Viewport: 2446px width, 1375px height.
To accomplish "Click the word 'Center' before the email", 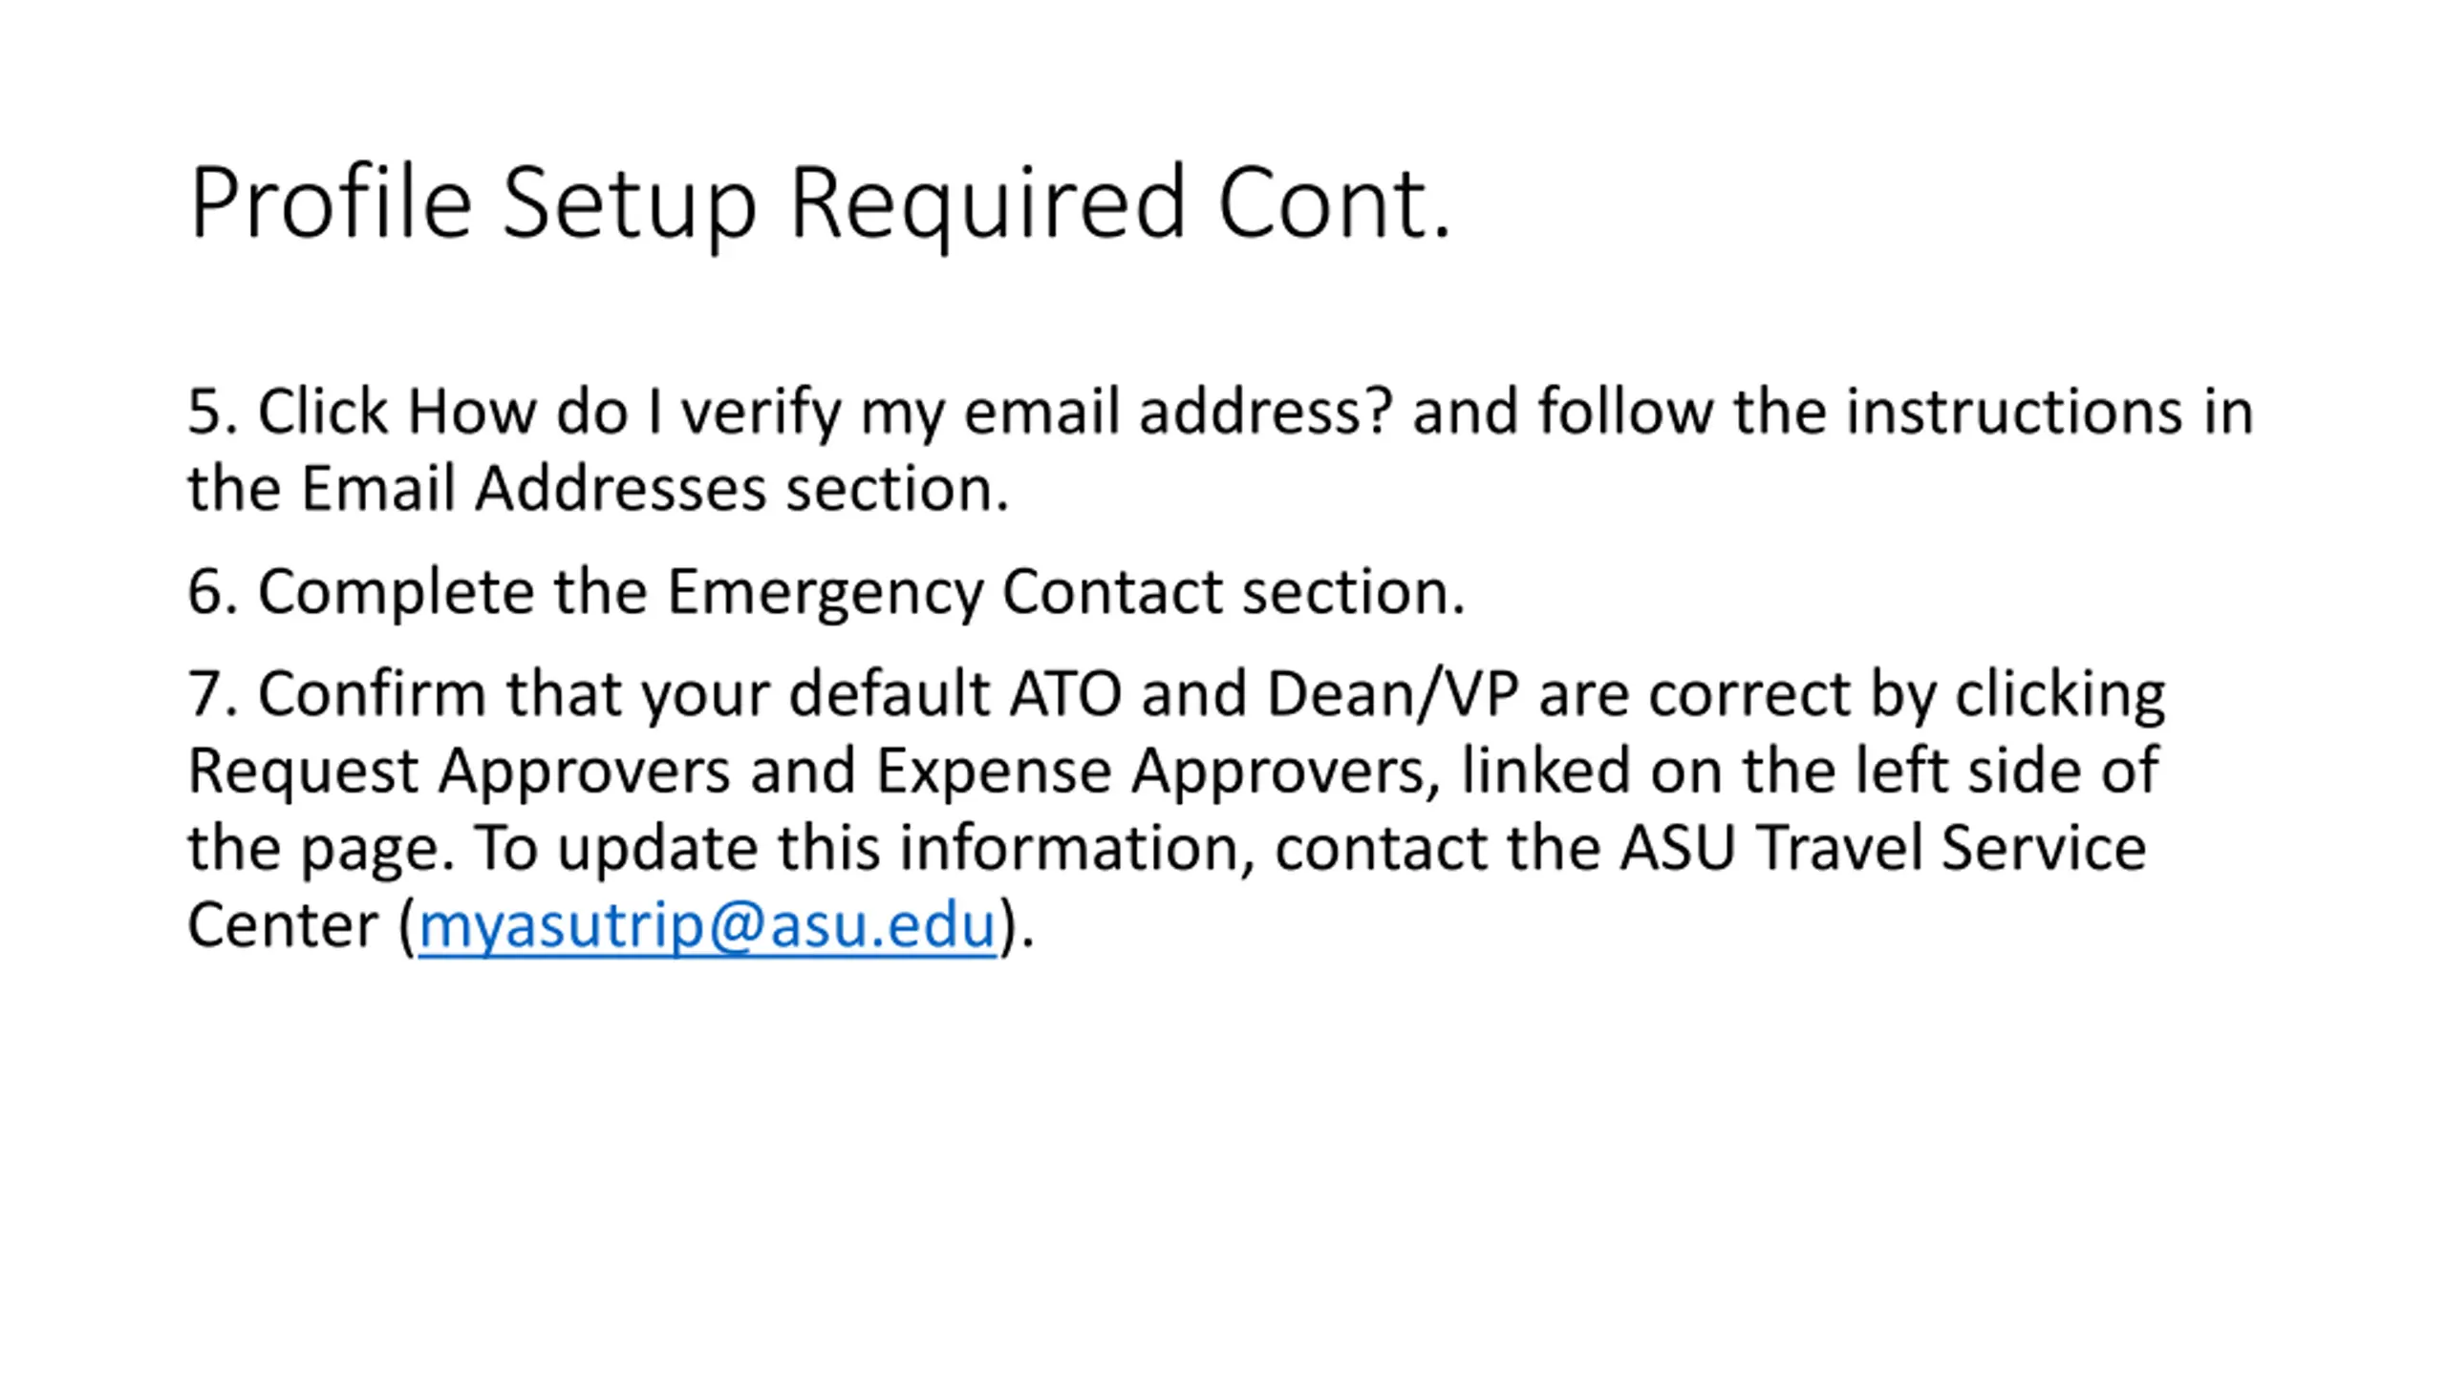I will coord(283,924).
